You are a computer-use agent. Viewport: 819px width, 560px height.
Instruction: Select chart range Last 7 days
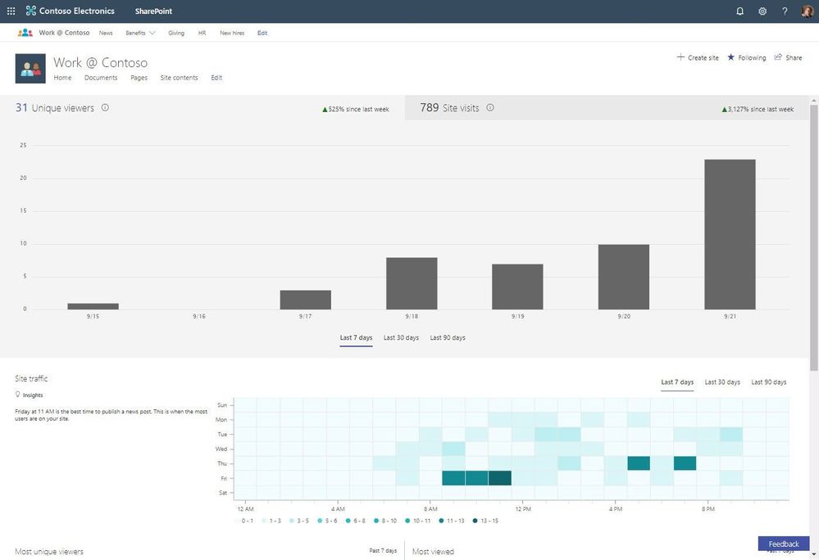(x=357, y=338)
